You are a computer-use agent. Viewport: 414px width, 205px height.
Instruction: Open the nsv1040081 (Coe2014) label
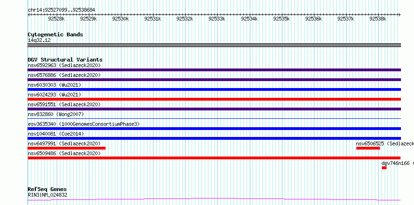[56, 134]
